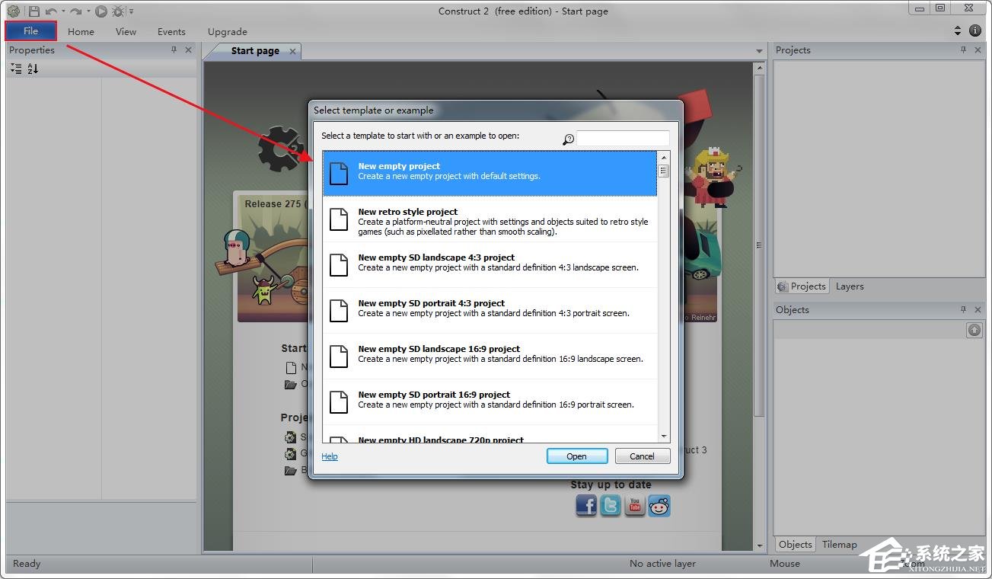Open the Events ribbon tab
The width and height of the screenshot is (992, 579).
coord(171,32)
